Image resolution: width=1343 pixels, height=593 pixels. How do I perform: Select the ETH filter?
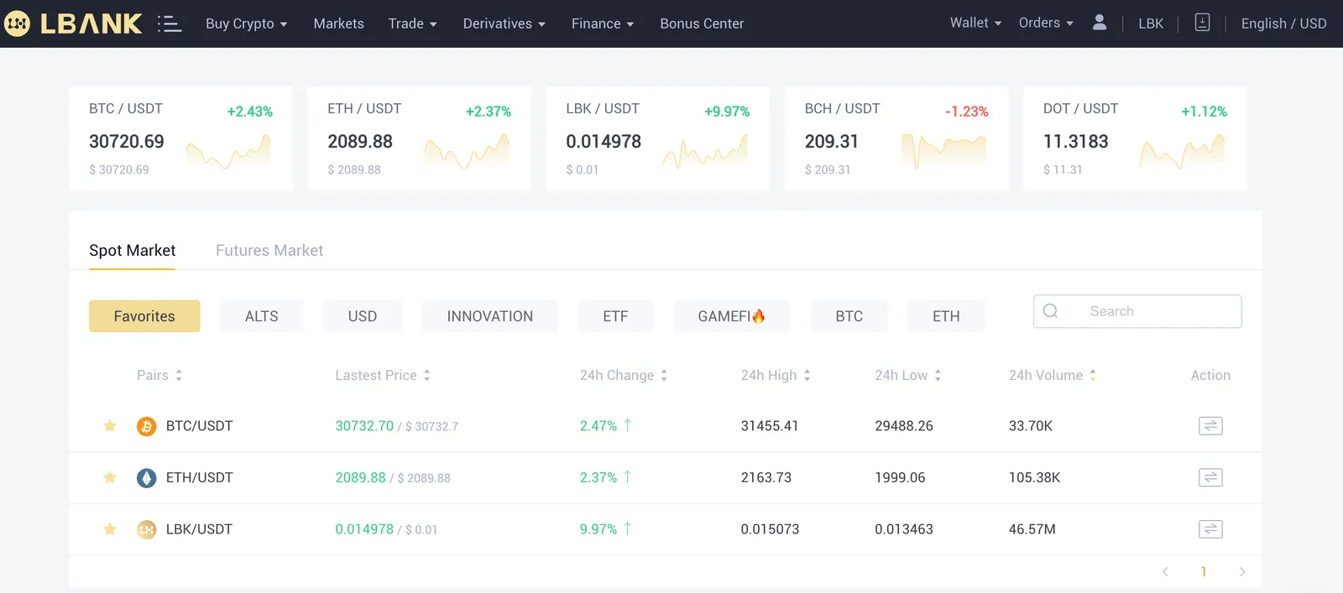coord(946,316)
